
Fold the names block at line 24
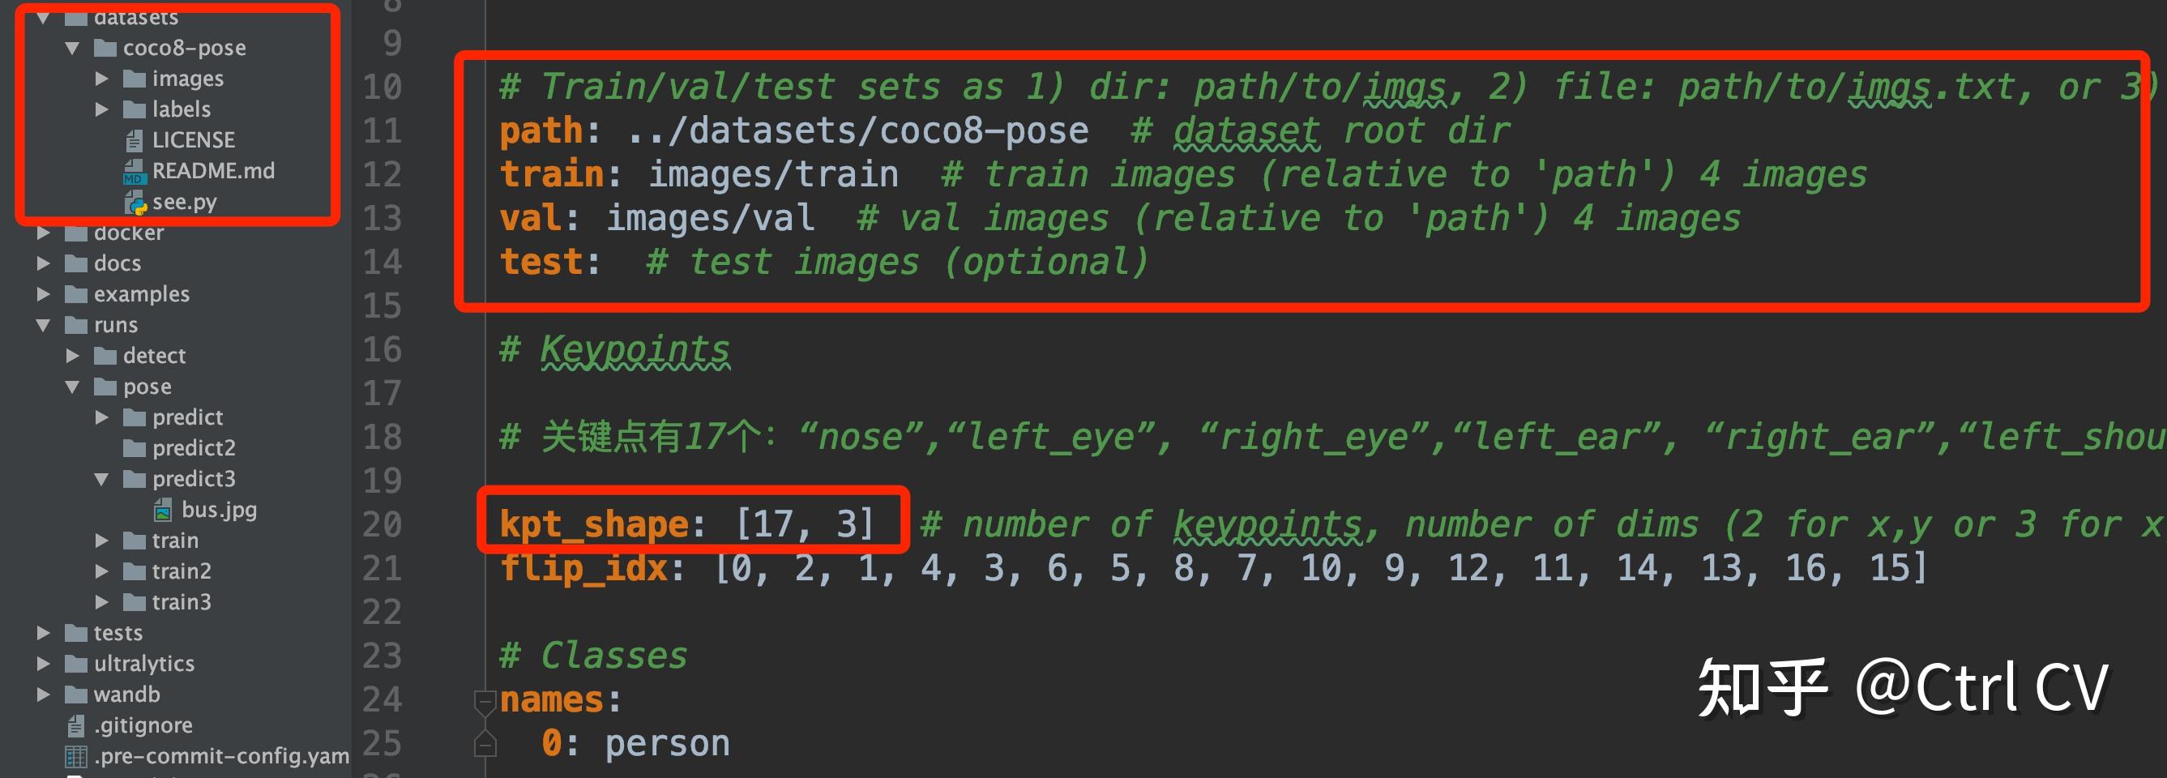pyautogui.click(x=485, y=699)
